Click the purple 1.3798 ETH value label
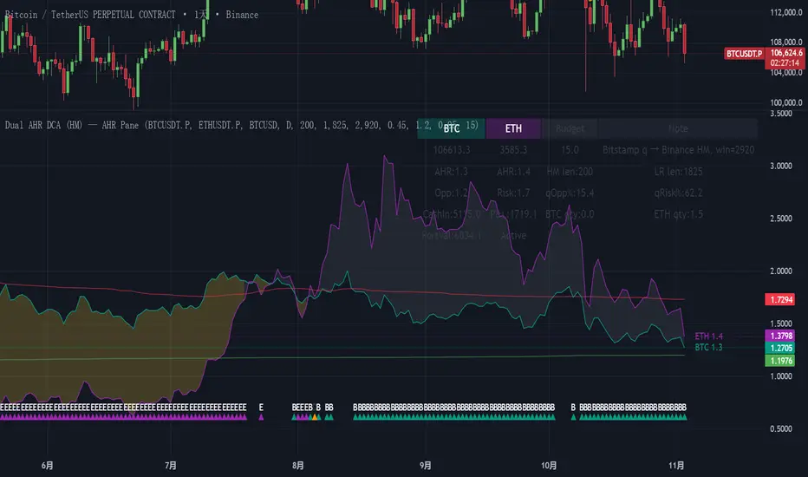The image size is (808, 477). 779,336
